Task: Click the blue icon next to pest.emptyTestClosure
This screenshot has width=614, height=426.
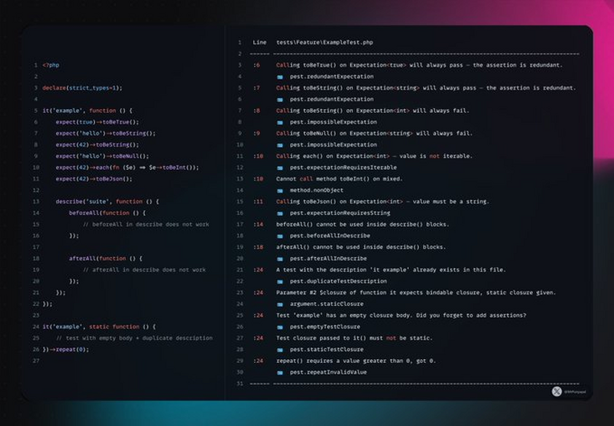Action: point(280,327)
